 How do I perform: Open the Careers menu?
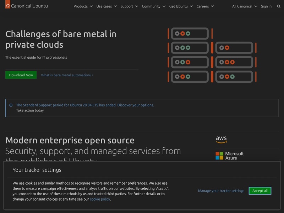coord(205,6)
